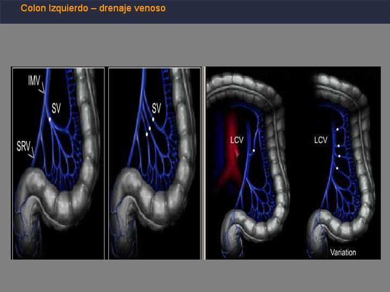This screenshot has height=292, width=390.
Task: Click the top white dot in Variation panel
Action: point(337,129)
